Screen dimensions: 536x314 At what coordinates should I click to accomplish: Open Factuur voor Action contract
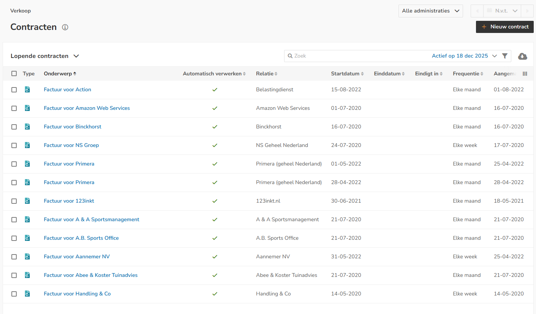click(68, 90)
